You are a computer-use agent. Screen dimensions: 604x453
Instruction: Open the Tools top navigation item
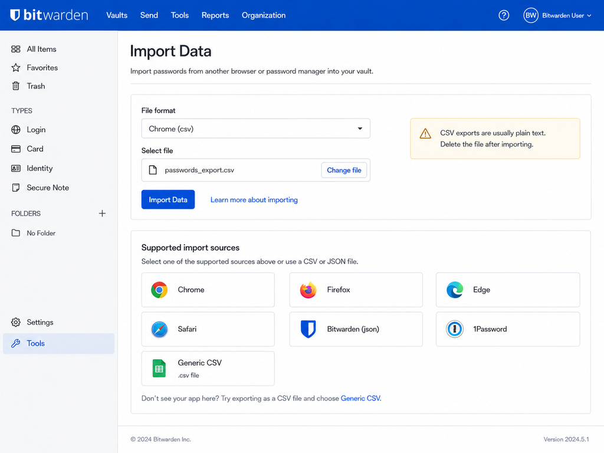coord(180,15)
